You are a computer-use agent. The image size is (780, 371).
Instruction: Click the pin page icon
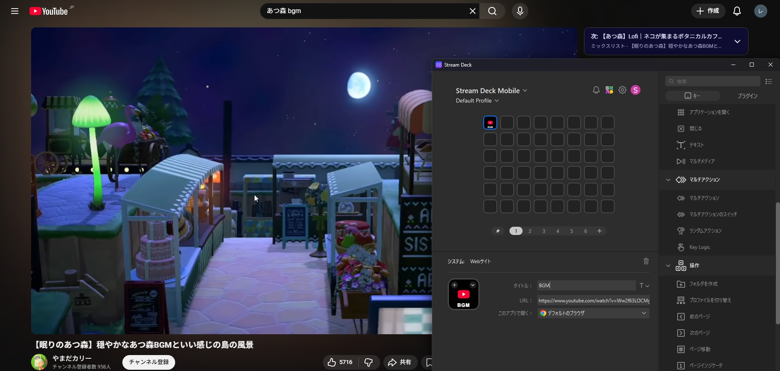point(498,231)
